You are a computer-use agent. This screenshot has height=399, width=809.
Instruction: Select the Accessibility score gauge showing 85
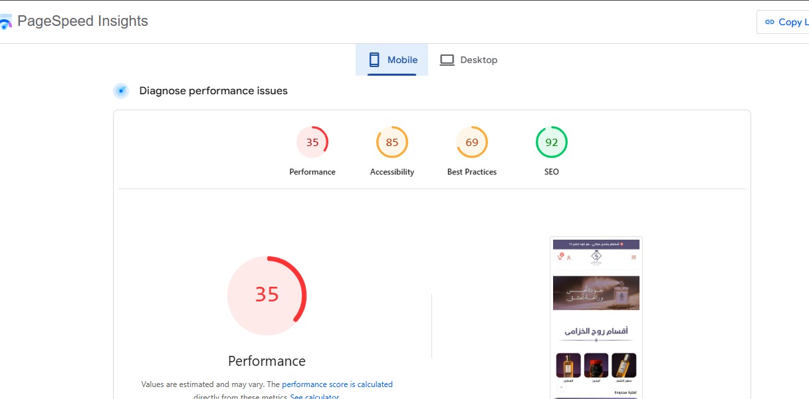click(392, 142)
